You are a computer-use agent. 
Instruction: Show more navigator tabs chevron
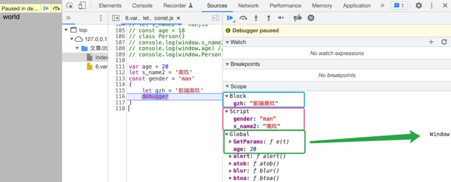click(69, 18)
